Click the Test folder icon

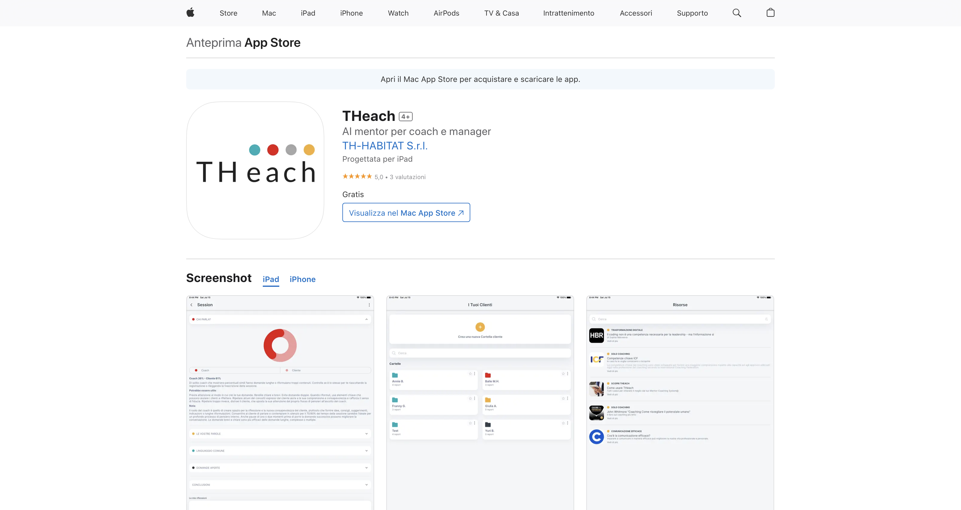pos(395,424)
